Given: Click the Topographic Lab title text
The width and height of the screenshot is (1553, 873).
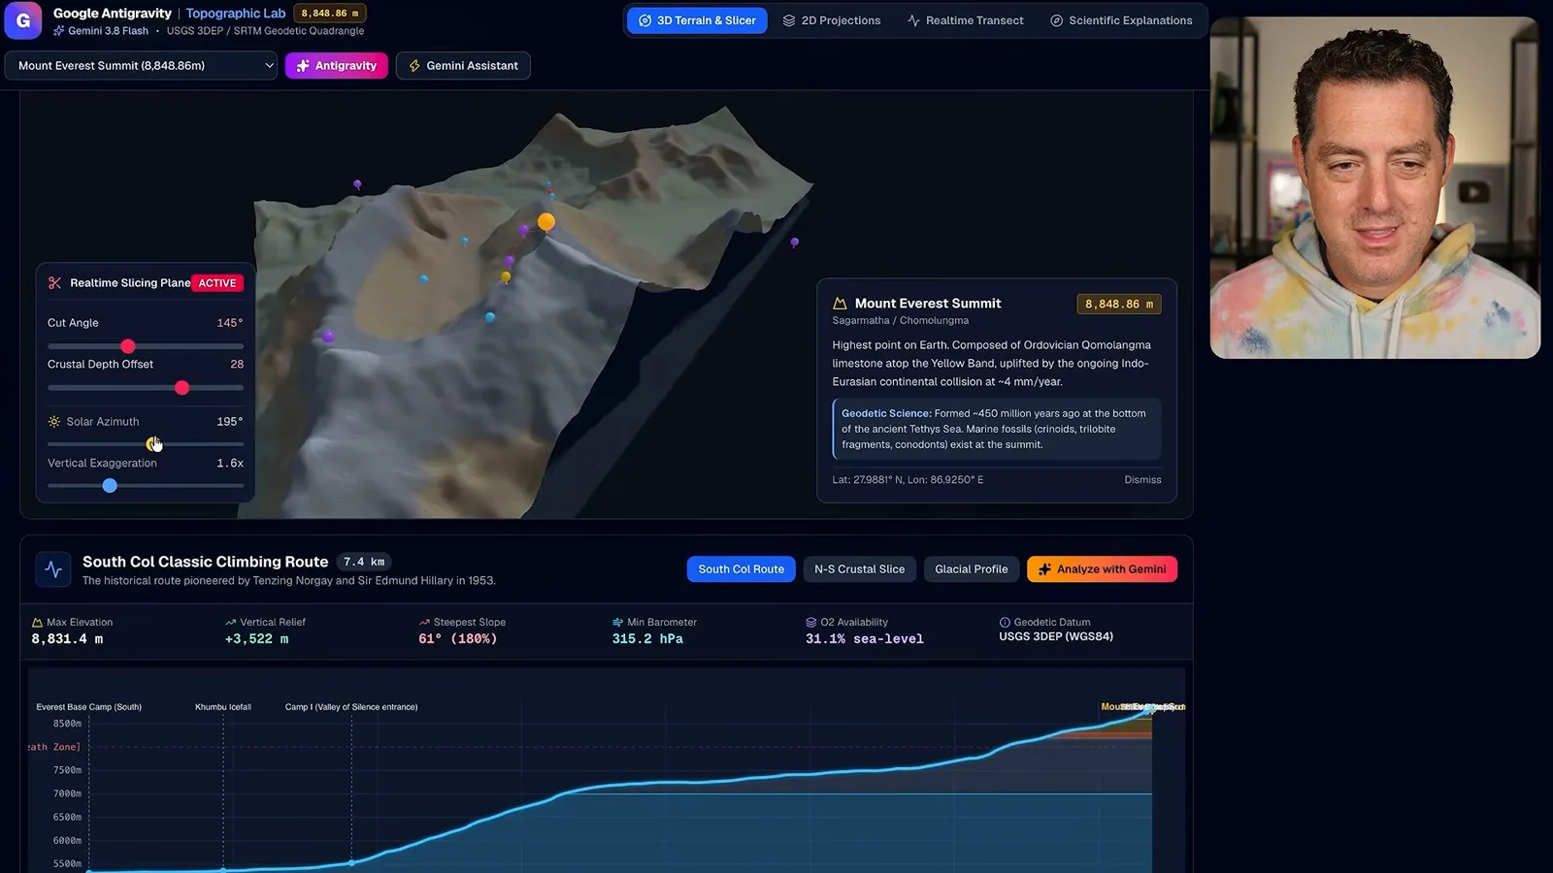Looking at the screenshot, I should pos(236,14).
